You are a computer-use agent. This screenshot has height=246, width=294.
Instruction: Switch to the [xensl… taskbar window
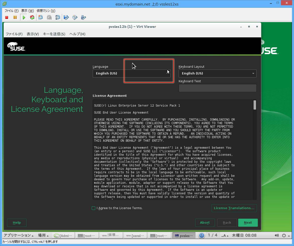135,235
